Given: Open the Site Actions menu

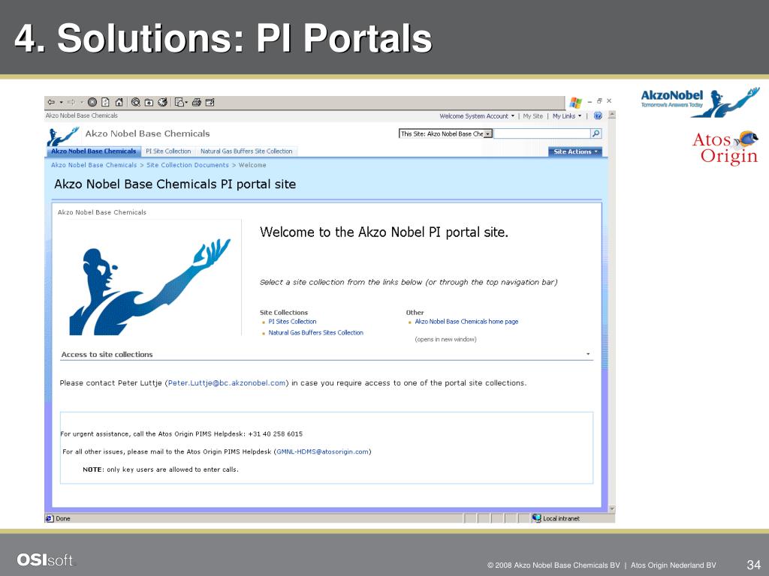Looking at the screenshot, I should (575, 151).
